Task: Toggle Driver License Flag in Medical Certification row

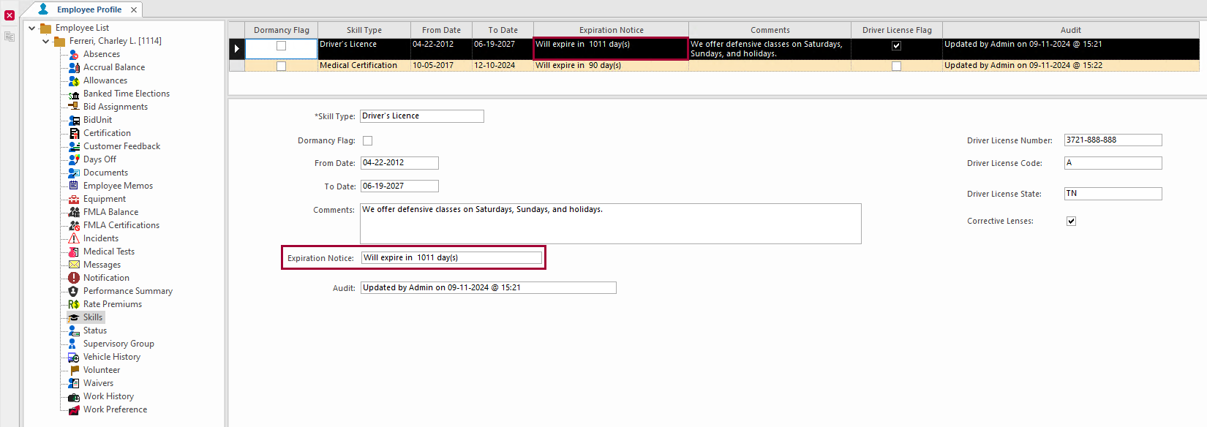Action: click(x=896, y=66)
